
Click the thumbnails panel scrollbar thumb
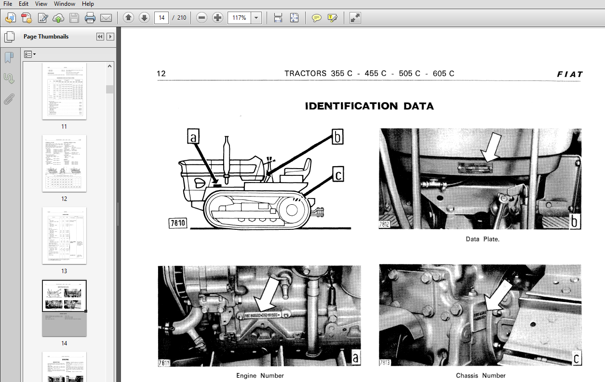tap(110, 89)
